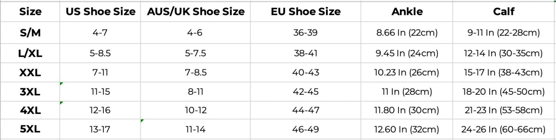Select the 11 In (28cm) ankle cell
The width and height of the screenshot is (556, 140).
pos(407,92)
